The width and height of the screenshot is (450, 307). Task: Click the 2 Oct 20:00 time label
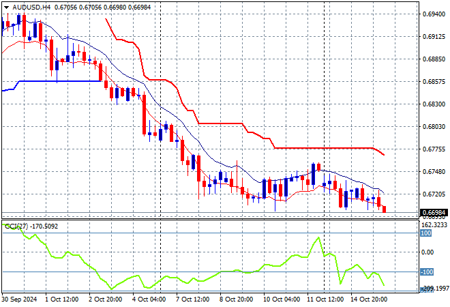(105, 299)
